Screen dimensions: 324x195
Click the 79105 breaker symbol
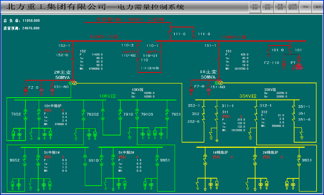pos(137,114)
